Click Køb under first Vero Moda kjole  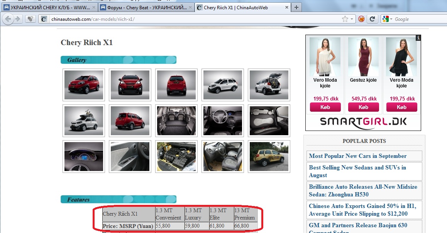pyautogui.click(x=325, y=107)
